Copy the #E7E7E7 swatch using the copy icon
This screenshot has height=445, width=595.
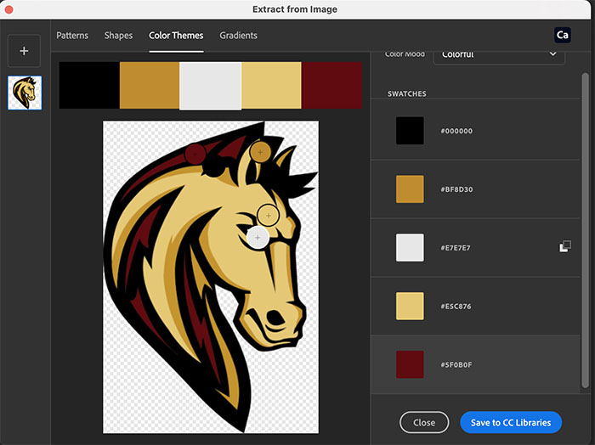point(565,246)
